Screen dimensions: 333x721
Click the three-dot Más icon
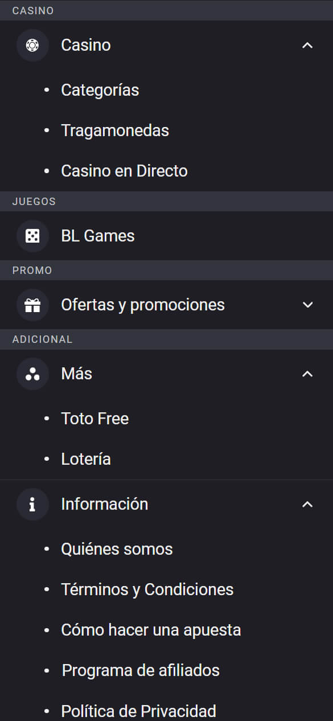pyautogui.click(x=32, y=374)
